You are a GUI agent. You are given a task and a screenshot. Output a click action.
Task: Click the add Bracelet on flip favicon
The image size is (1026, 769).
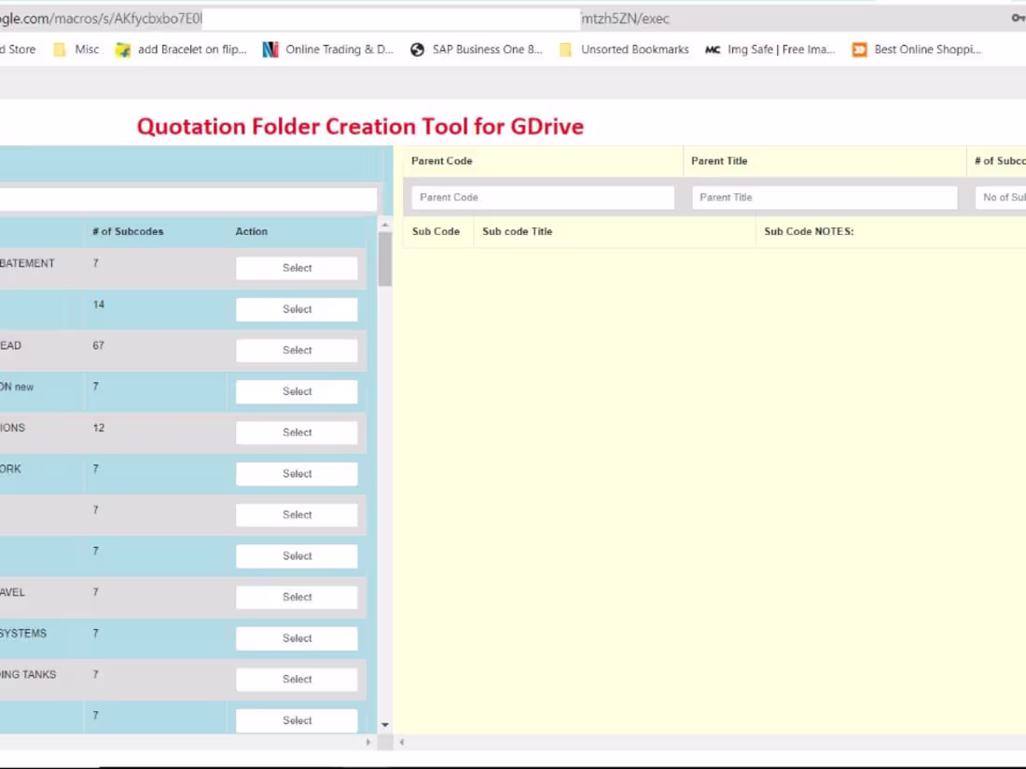coord(122,49)
